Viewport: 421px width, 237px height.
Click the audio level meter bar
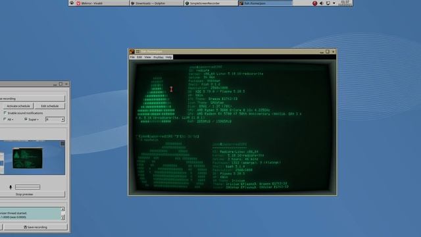[28, 187]
